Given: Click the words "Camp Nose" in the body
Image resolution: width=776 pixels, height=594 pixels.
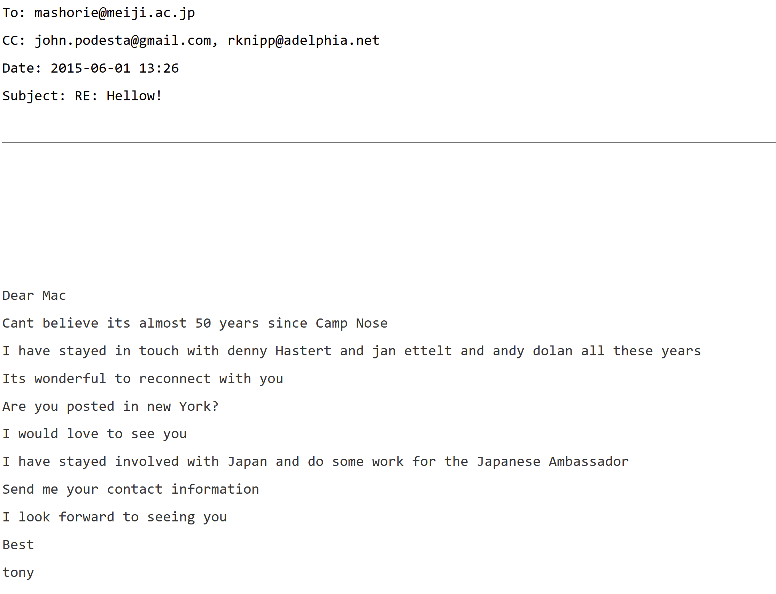Looking at the screenshot, I should tap(351, 323).
